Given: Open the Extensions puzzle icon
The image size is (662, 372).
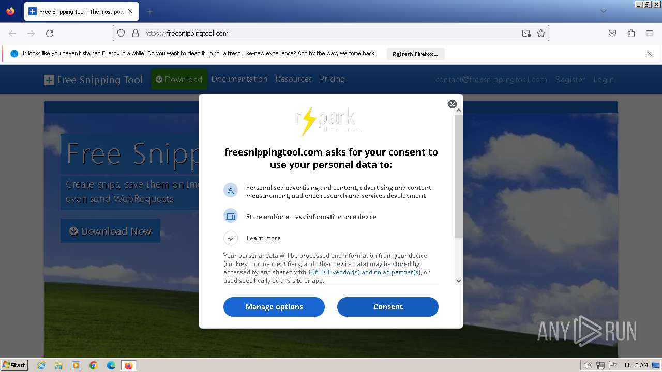Looking at the screenshot, I should [631, 33].
